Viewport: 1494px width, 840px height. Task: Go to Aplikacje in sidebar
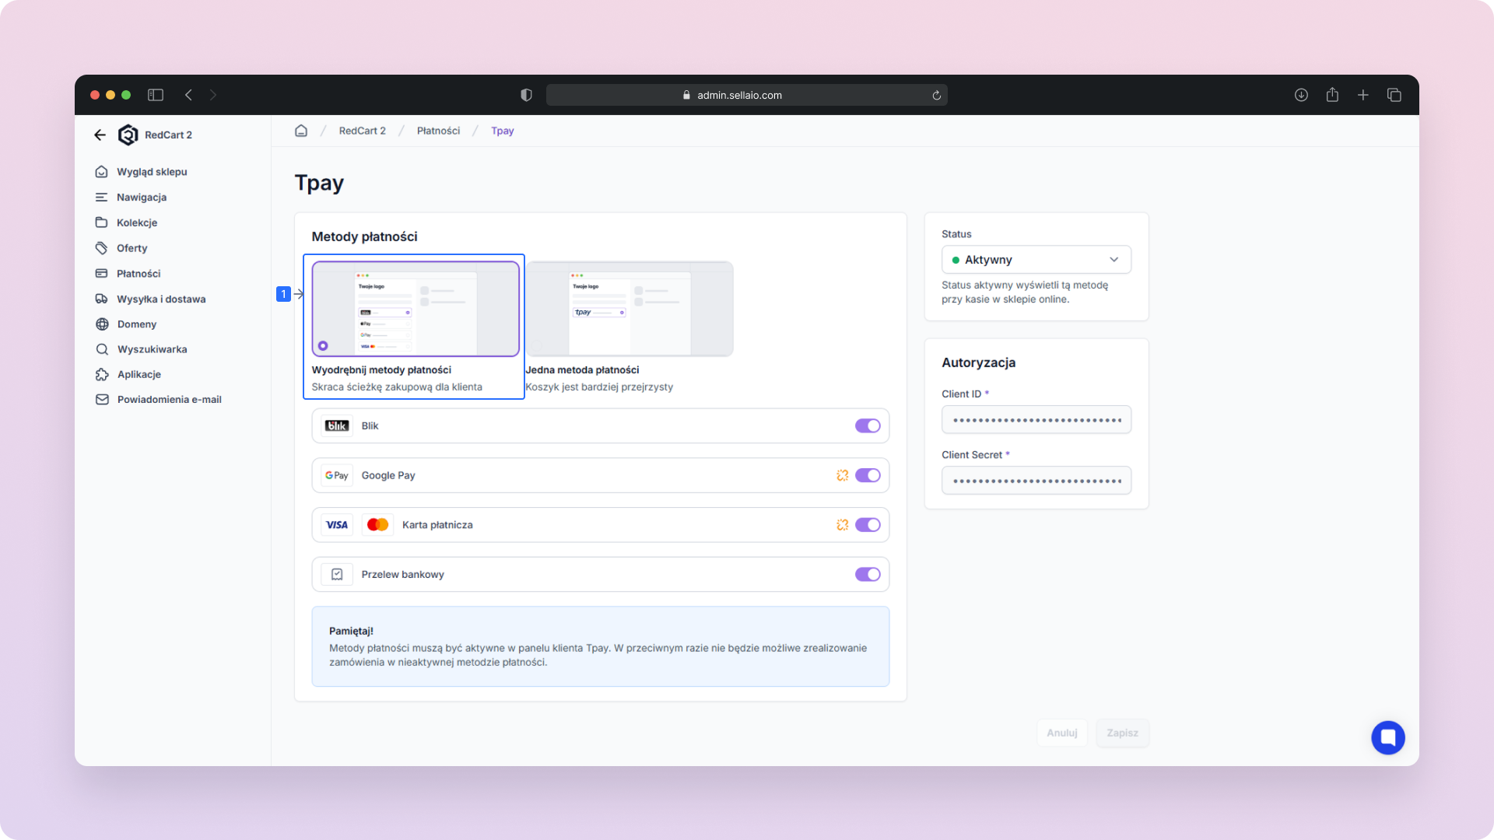click(x=139, y=374)
